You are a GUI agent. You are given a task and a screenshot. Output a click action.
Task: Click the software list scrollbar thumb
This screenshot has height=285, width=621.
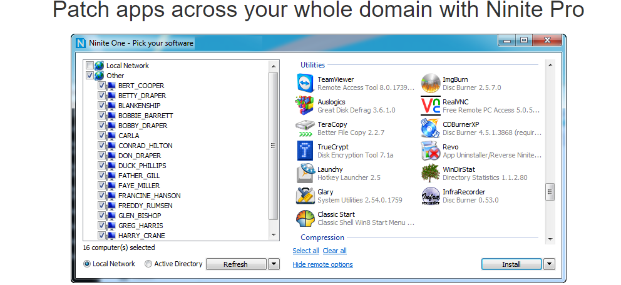[x=550, y=192]
